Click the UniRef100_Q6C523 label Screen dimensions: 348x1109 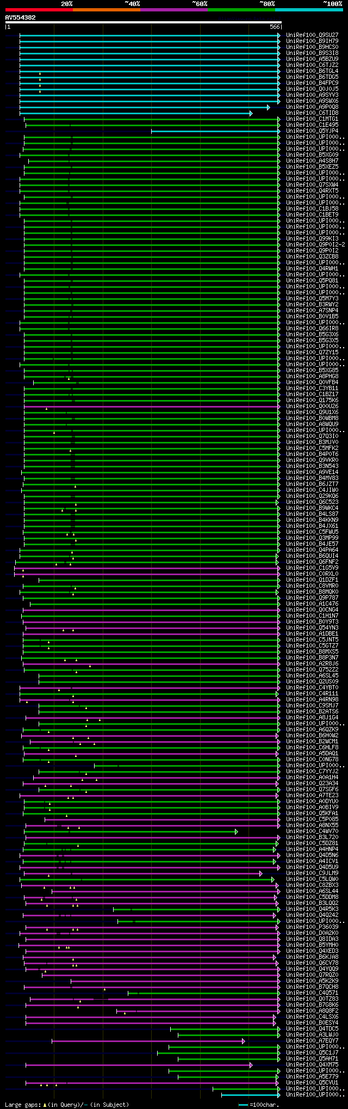pos(312,502)
